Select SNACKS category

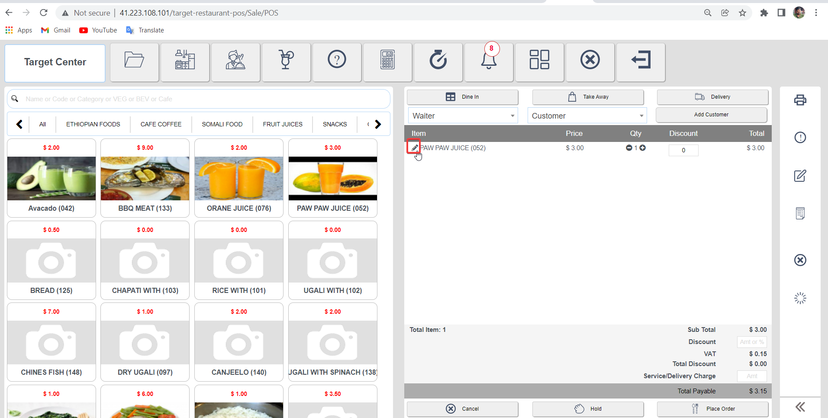coord(335,124)
